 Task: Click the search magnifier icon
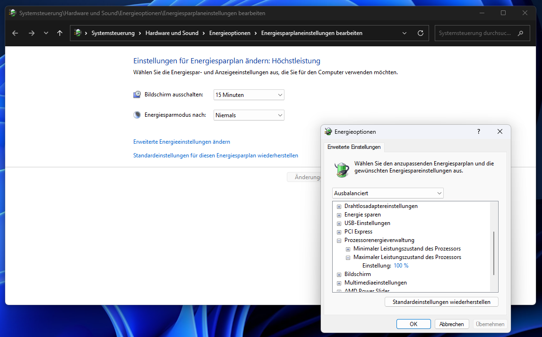point(521,33)
